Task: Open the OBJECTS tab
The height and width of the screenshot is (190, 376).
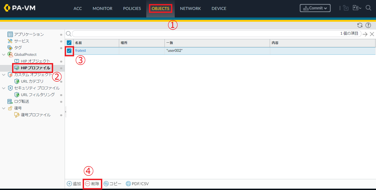Action: [x=160, y=9]
